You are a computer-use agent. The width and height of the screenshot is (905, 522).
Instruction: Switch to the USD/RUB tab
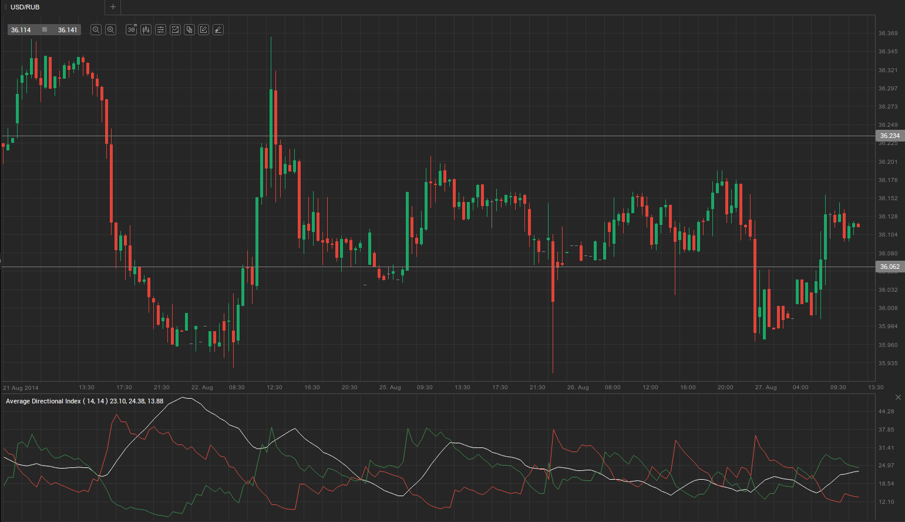pos(25,7)
